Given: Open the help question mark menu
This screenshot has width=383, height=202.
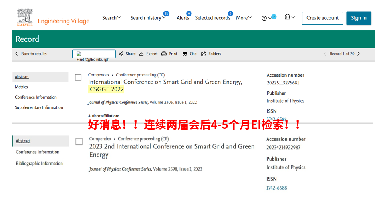Looking at the screenshot, I should pos(264,18).
